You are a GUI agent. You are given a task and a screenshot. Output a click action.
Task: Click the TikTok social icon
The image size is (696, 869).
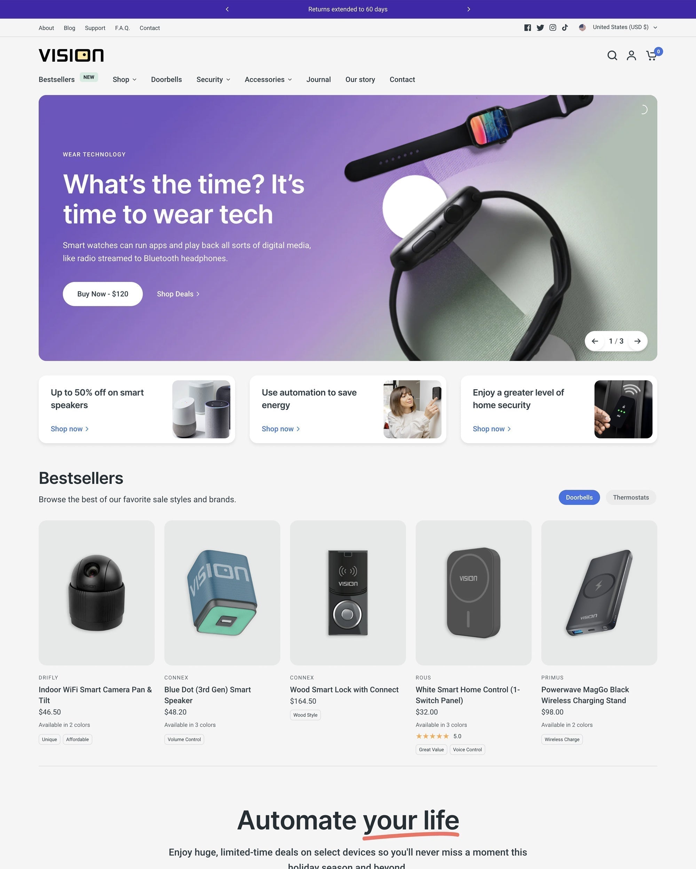564,27
